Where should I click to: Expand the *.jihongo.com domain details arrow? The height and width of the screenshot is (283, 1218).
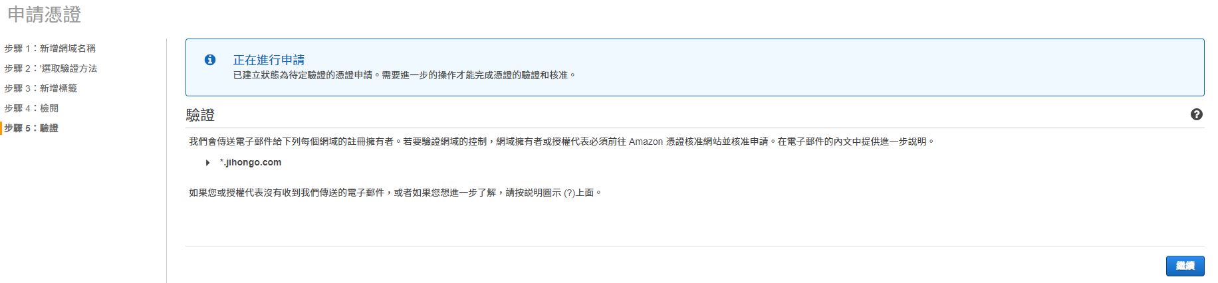pos(208,163)
